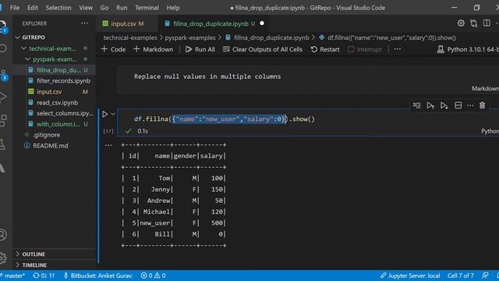Open with_column notebook in the explorer

[x=58, y=124]
